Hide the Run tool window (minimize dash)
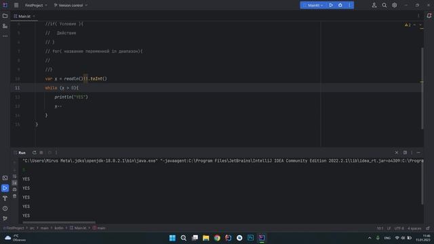Image resolution: width=434 pixels, height=244 pixels. point(418,152)
